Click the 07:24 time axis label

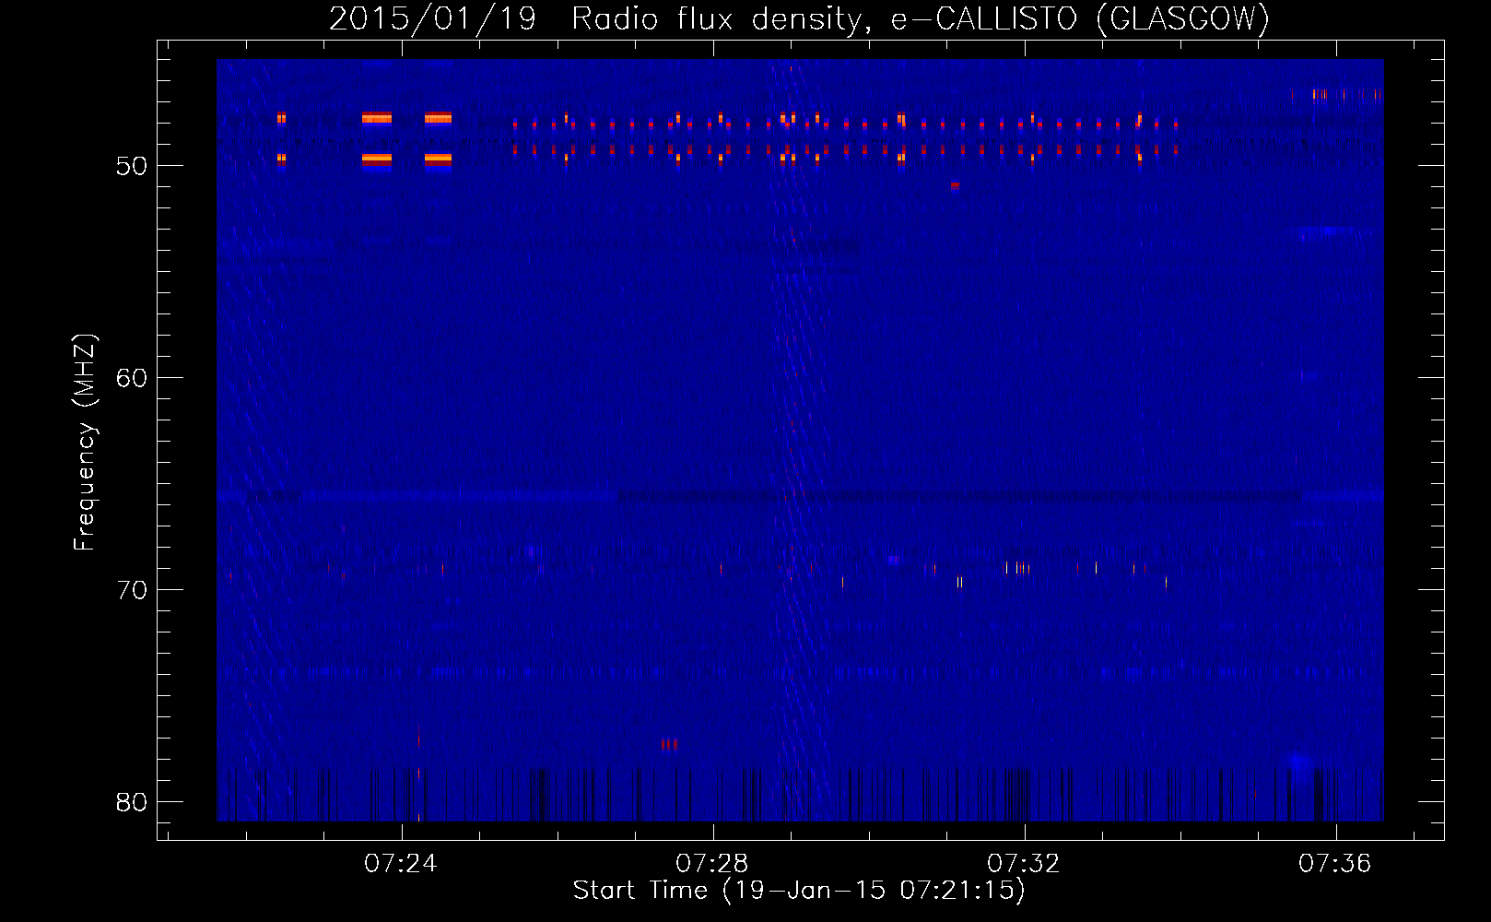[401, 864]
